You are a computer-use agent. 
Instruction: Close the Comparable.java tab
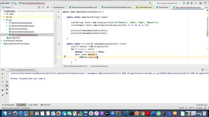(x=153, y=7)
